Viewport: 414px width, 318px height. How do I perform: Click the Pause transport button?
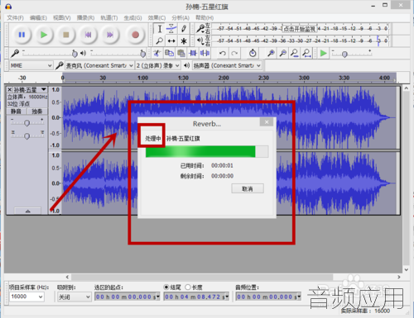[22, 35]
